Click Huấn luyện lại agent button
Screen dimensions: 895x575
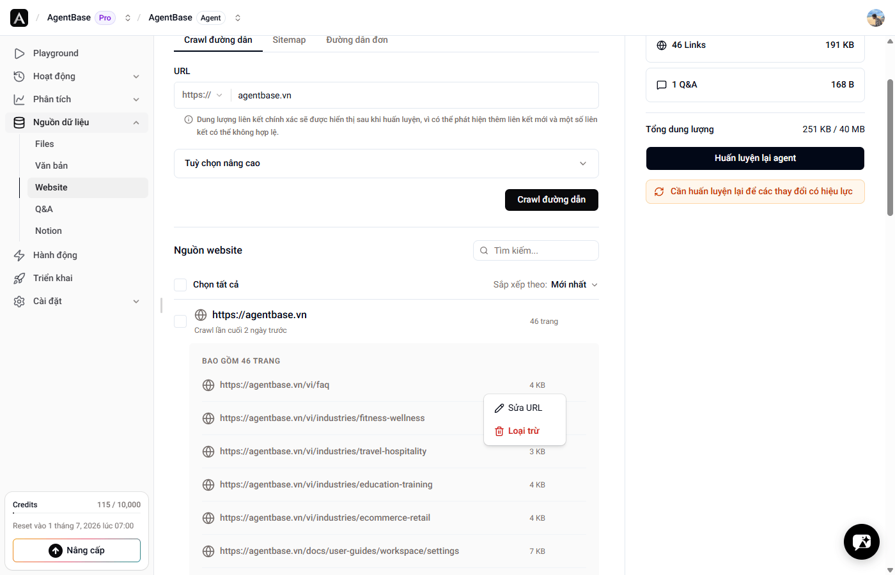point(755,158)
